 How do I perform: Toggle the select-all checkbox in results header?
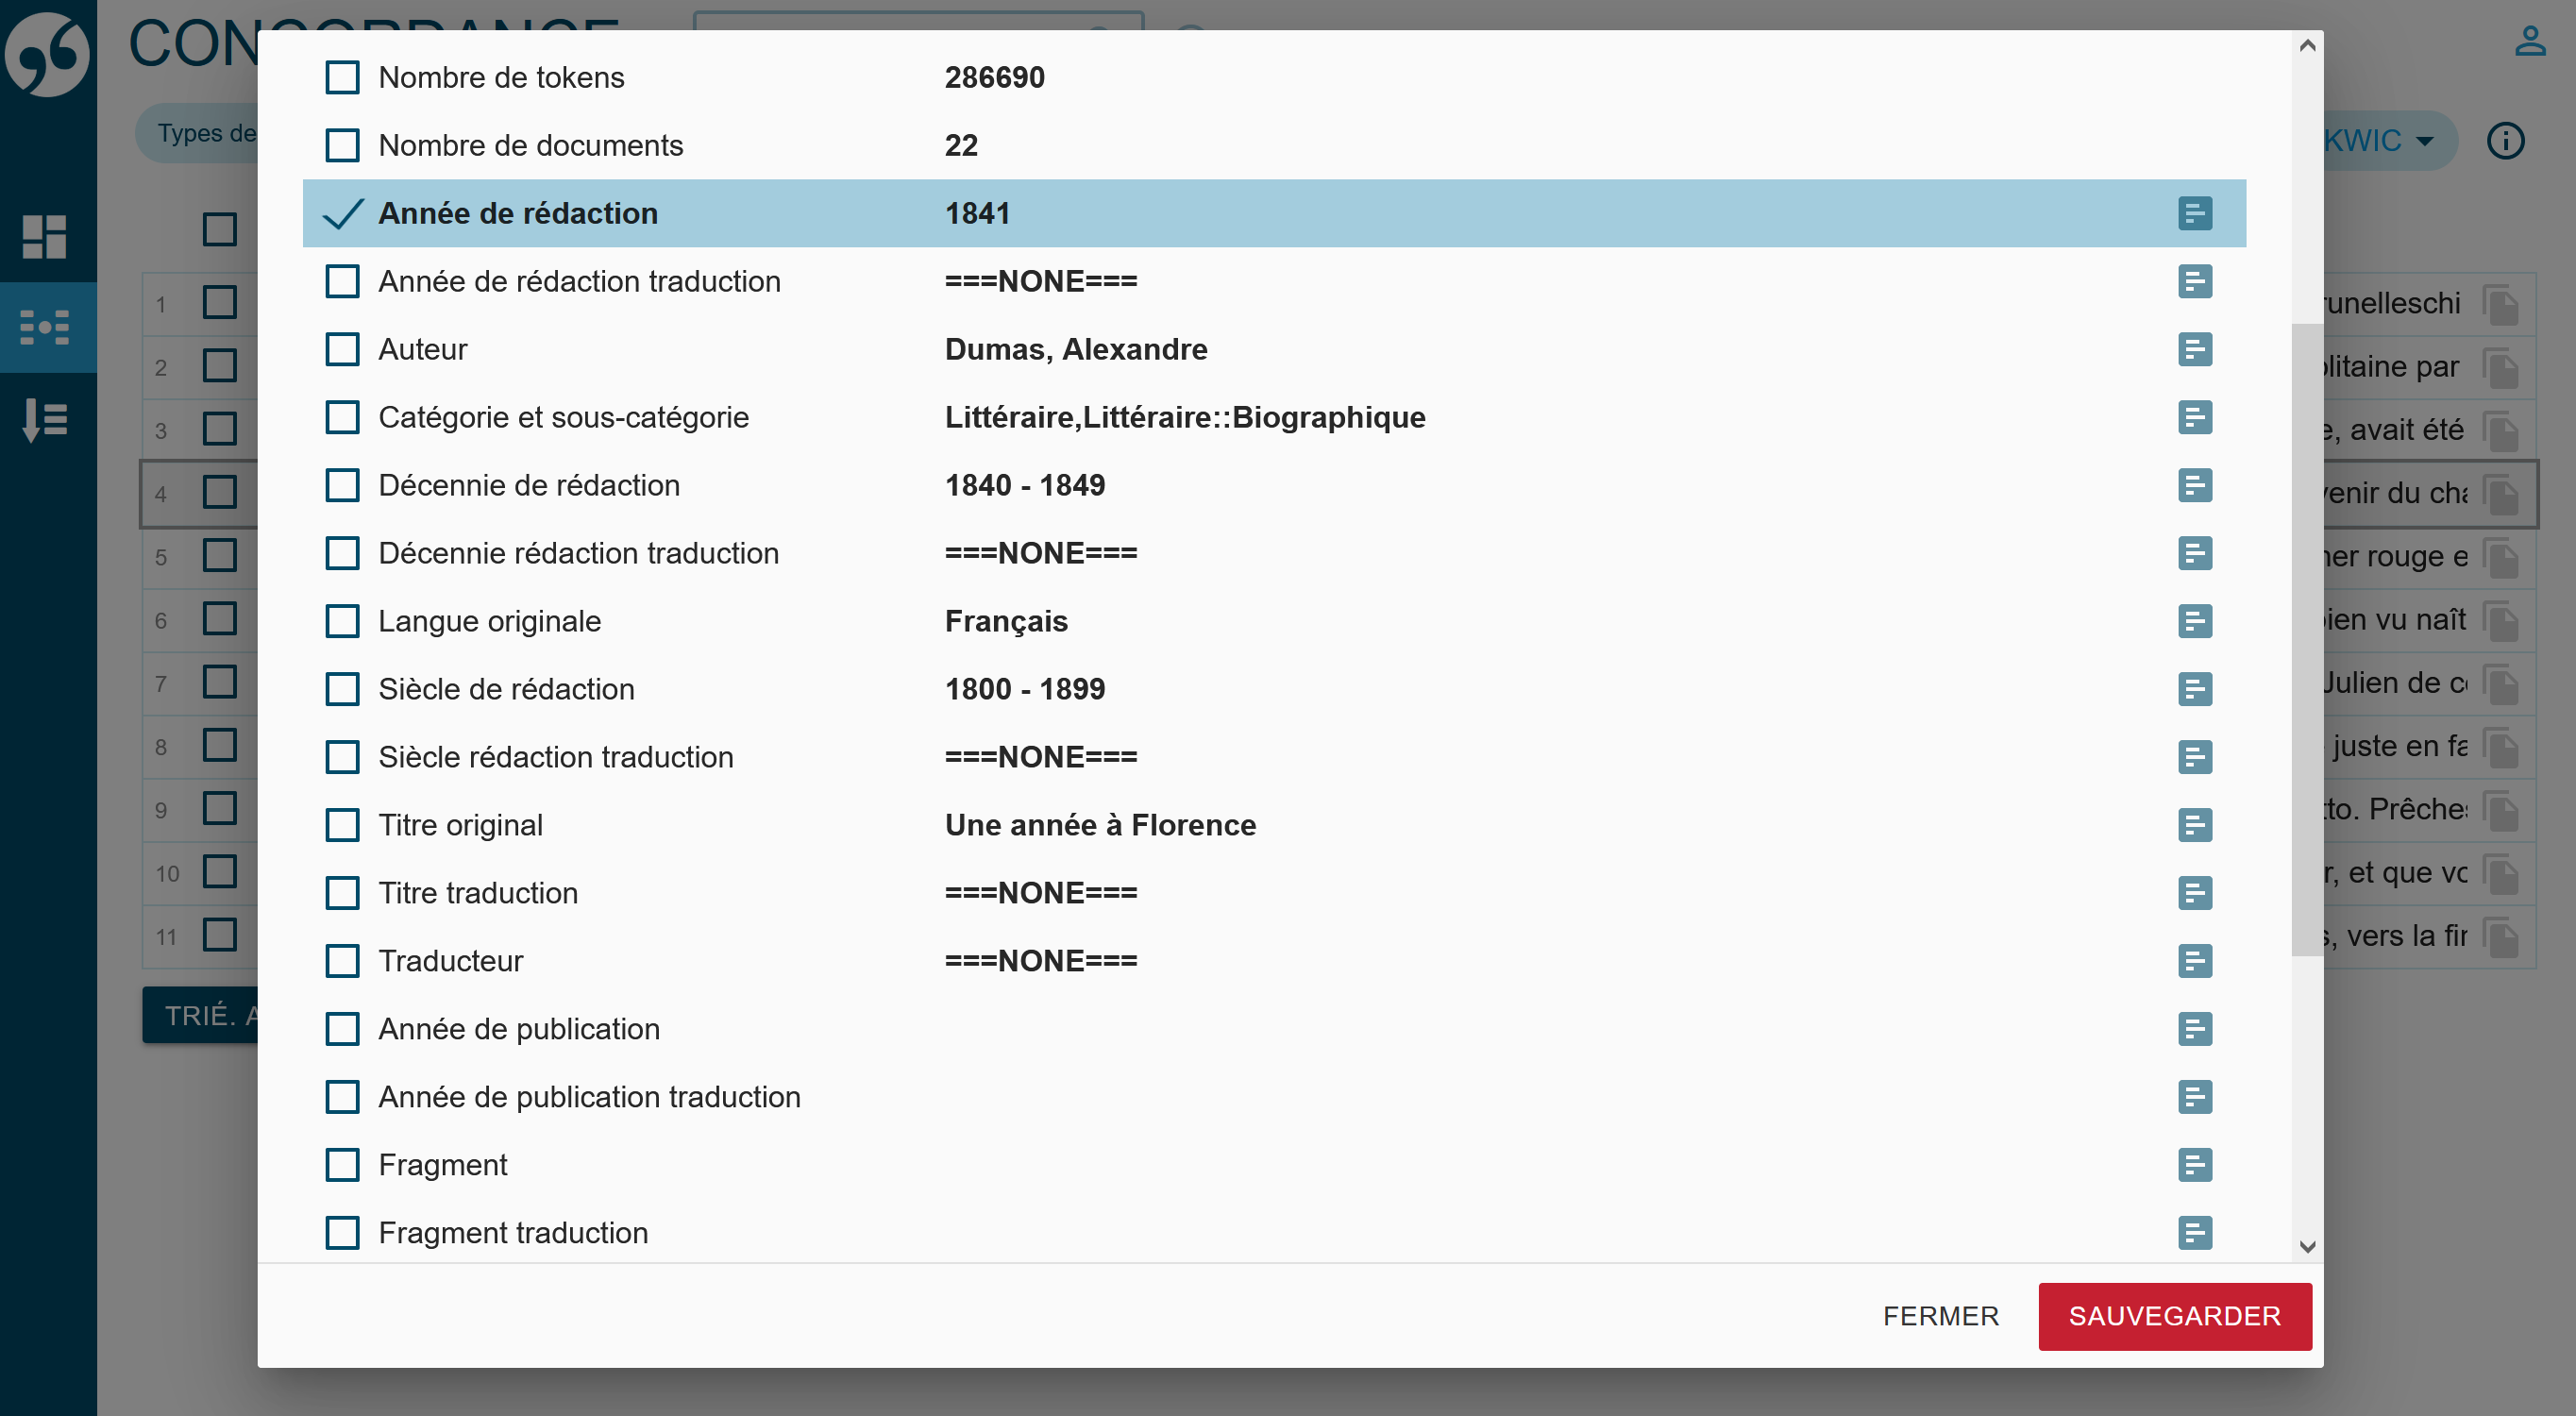click(219, 229)
